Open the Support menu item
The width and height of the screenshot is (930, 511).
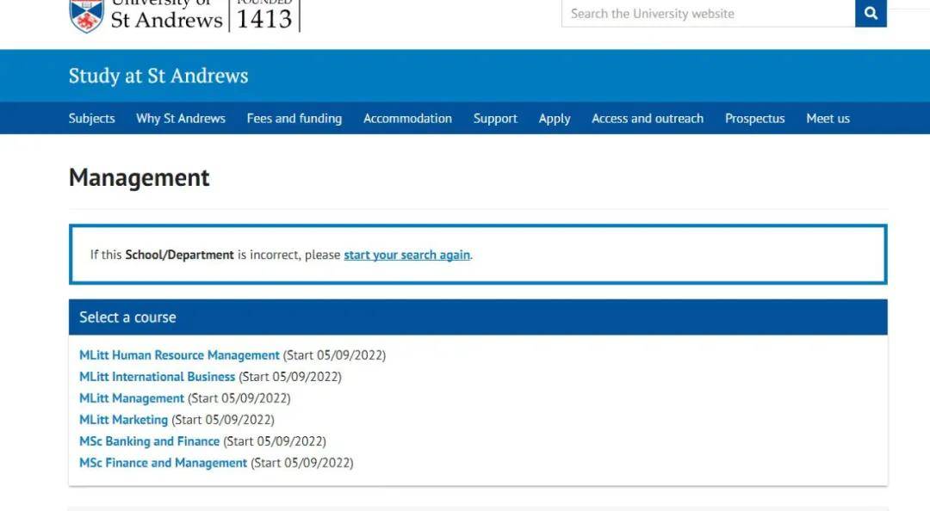click(x=495, y=119)
